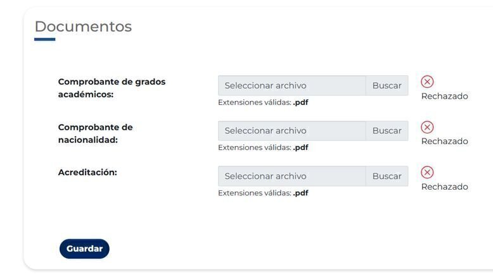Save documents with the Guardar button
Image resolution: width=493 pixels, height=277 pixels.
pos(84,249)
